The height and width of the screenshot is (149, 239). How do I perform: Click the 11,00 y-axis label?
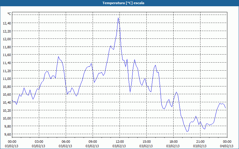pyautogui.click(x=7, y=79)
